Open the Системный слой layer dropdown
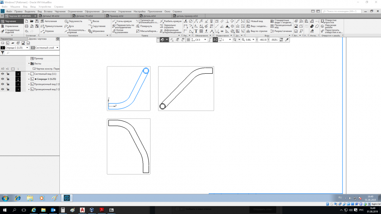Viewport: 381px width, 214px height. tap(58, 48)
